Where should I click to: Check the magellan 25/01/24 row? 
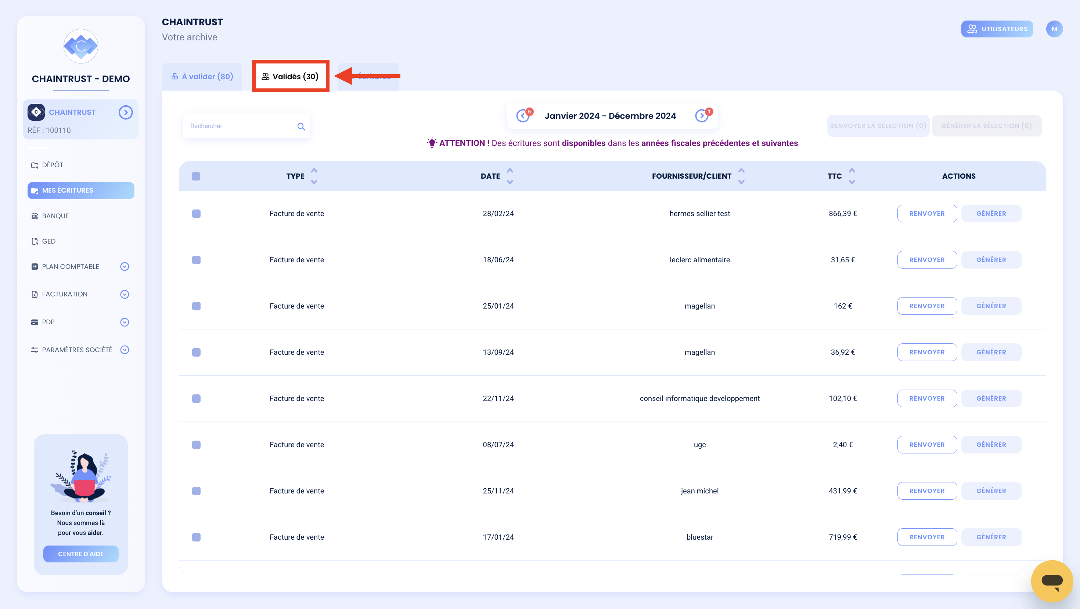tap(196, 306)
